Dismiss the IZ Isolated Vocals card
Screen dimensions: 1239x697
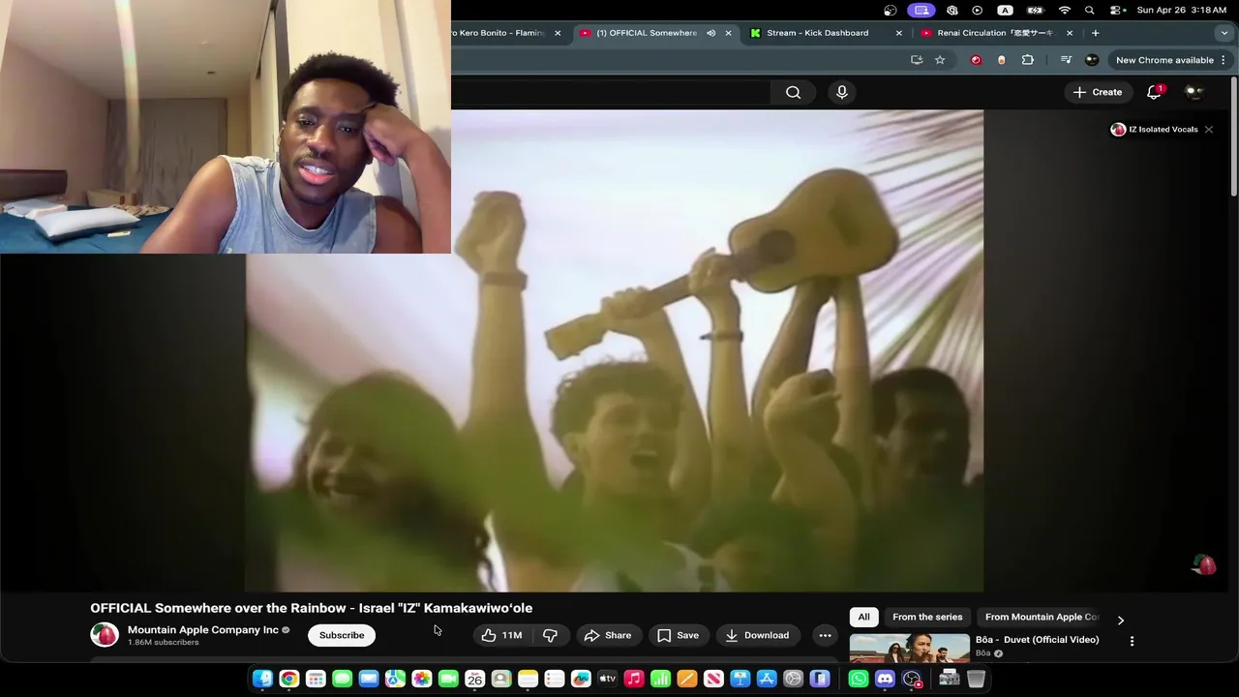[x=1208, y=129]
